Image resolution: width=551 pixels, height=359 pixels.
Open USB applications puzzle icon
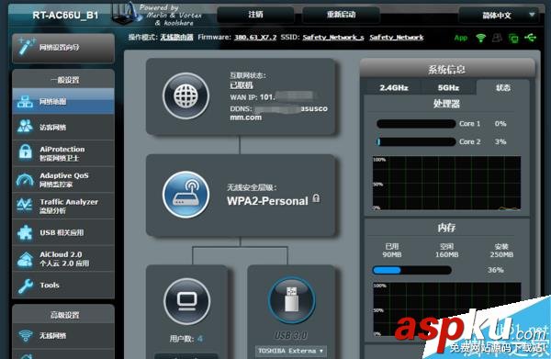click(25, 232)
